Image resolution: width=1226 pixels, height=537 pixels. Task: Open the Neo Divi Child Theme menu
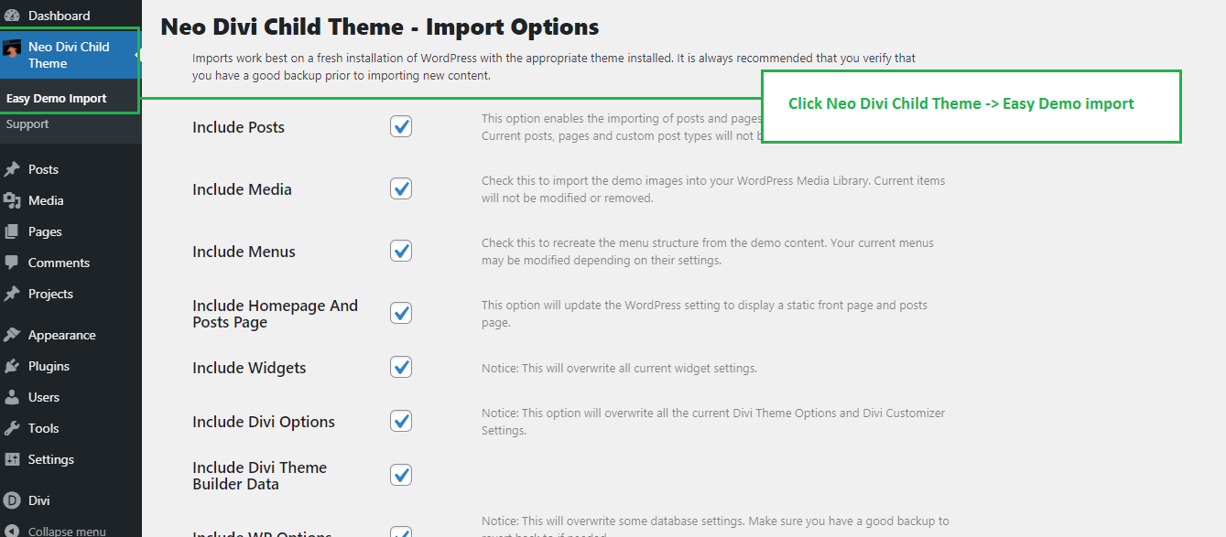(71, 55)
